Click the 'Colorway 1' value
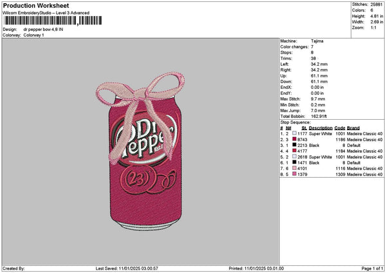Image resolution: width=386 pixels, height=273 pixels. pyautogui.click(x=33, y=35)
